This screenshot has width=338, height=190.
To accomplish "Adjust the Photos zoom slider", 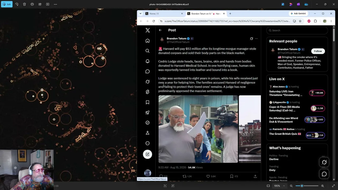I will pyautogui.click(x=307, y=186).
